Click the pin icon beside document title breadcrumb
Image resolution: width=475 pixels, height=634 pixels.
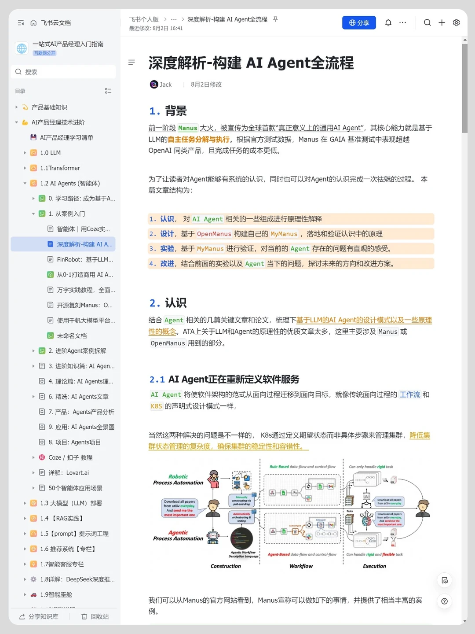pos(275,19)
